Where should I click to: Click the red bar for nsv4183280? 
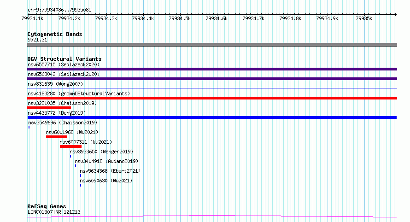tap(212, 98)
